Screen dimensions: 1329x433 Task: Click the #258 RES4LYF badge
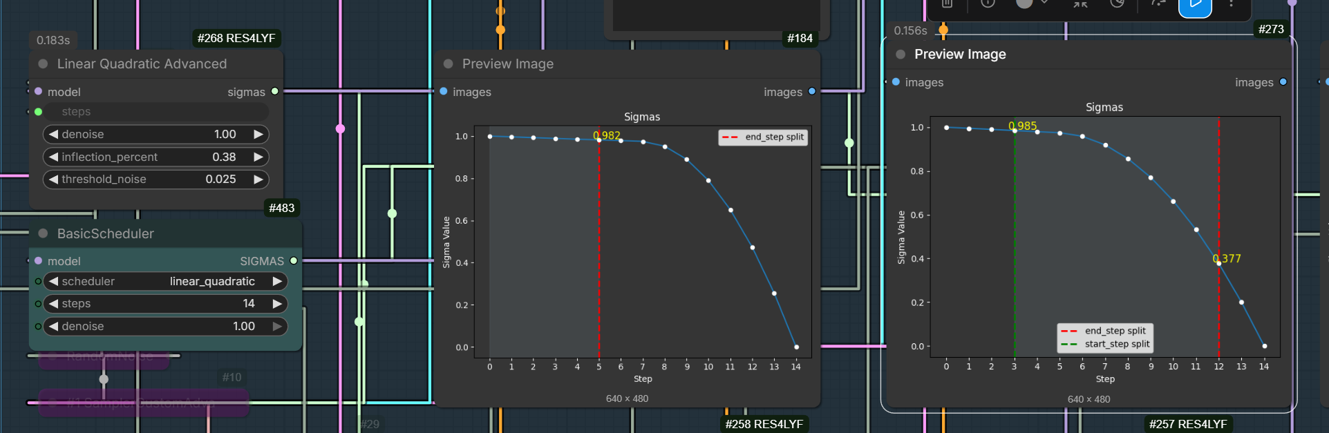[764, 424]
